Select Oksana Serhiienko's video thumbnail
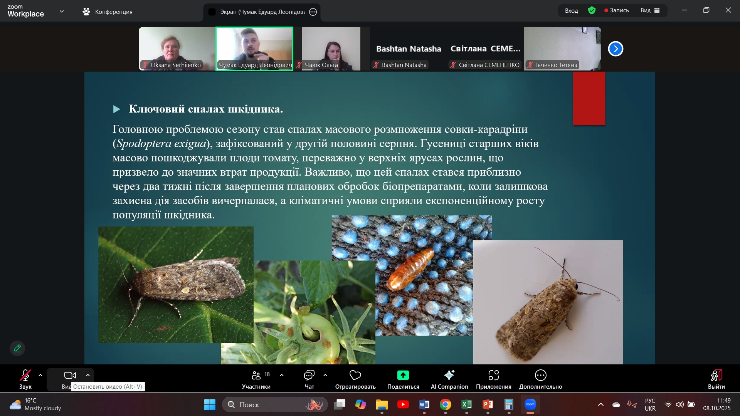The height and width of the screenshot is (416, 740). [177, 49]
